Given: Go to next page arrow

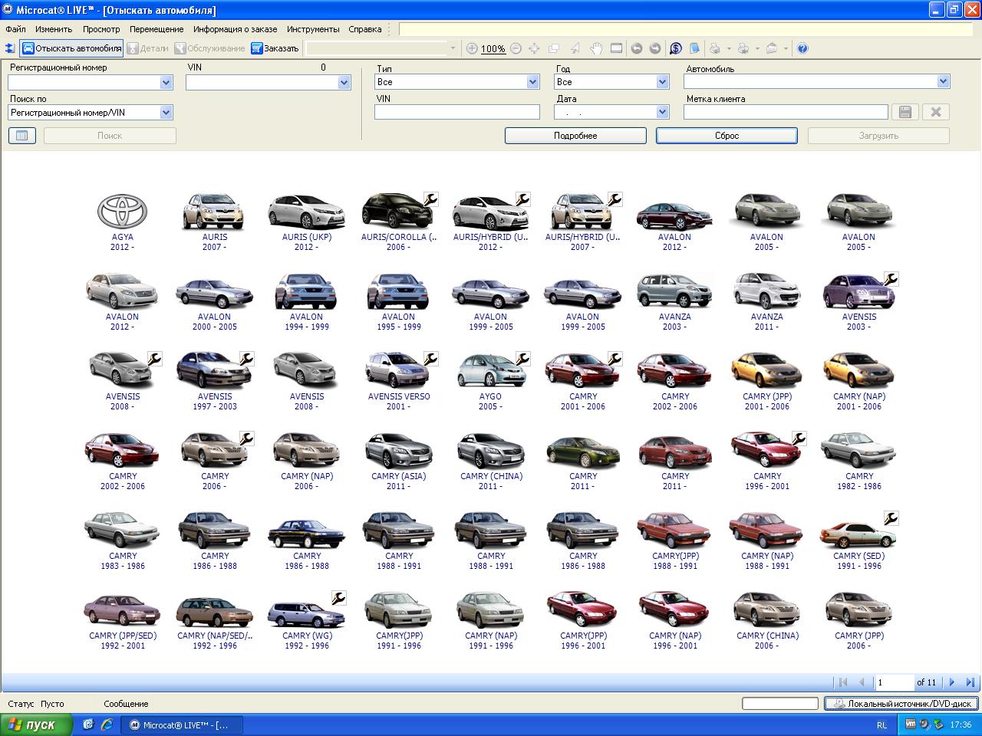Looking at the screenshot, I should coord(952,682).
